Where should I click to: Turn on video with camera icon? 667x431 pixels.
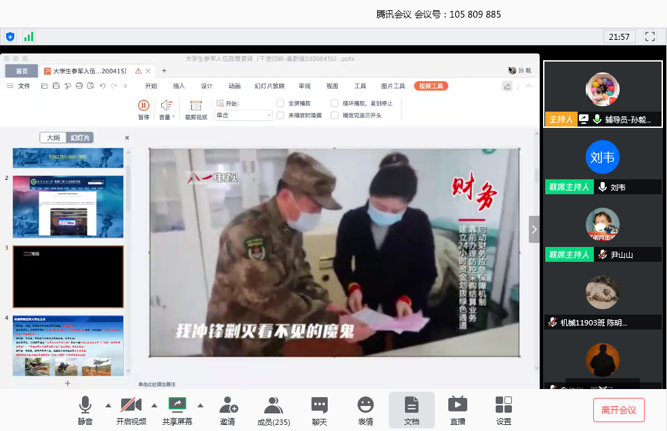131,405
